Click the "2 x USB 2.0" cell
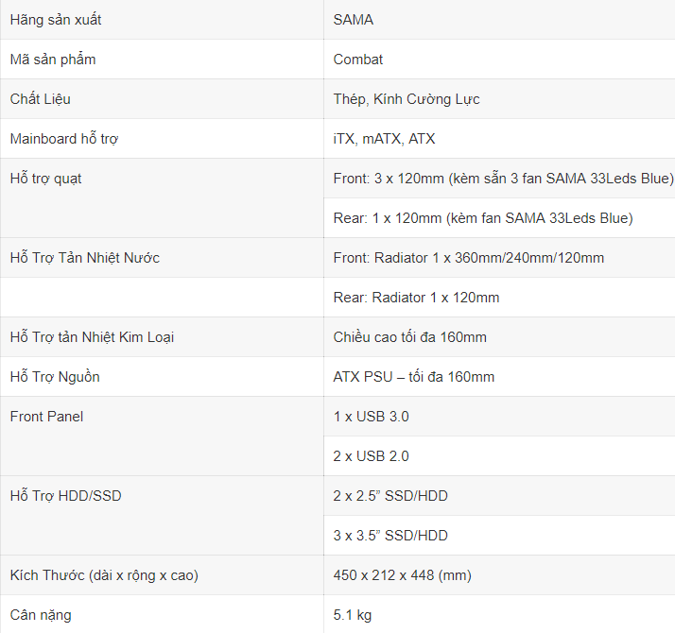This screenshot has height=633, width=675. click(372, 456)
